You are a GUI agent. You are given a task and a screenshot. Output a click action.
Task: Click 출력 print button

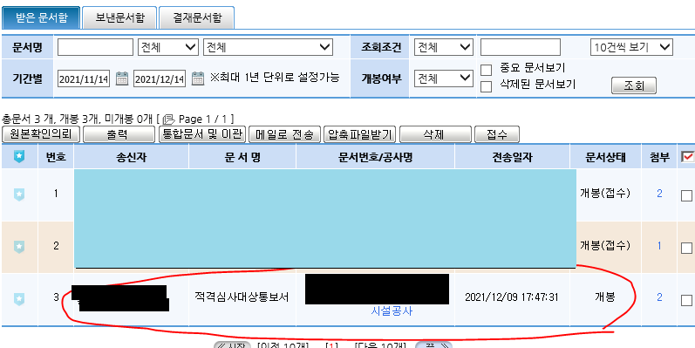[119, 134]
